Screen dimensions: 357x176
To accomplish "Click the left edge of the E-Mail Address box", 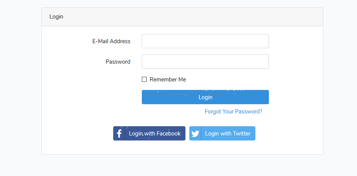I will [144, 41].
